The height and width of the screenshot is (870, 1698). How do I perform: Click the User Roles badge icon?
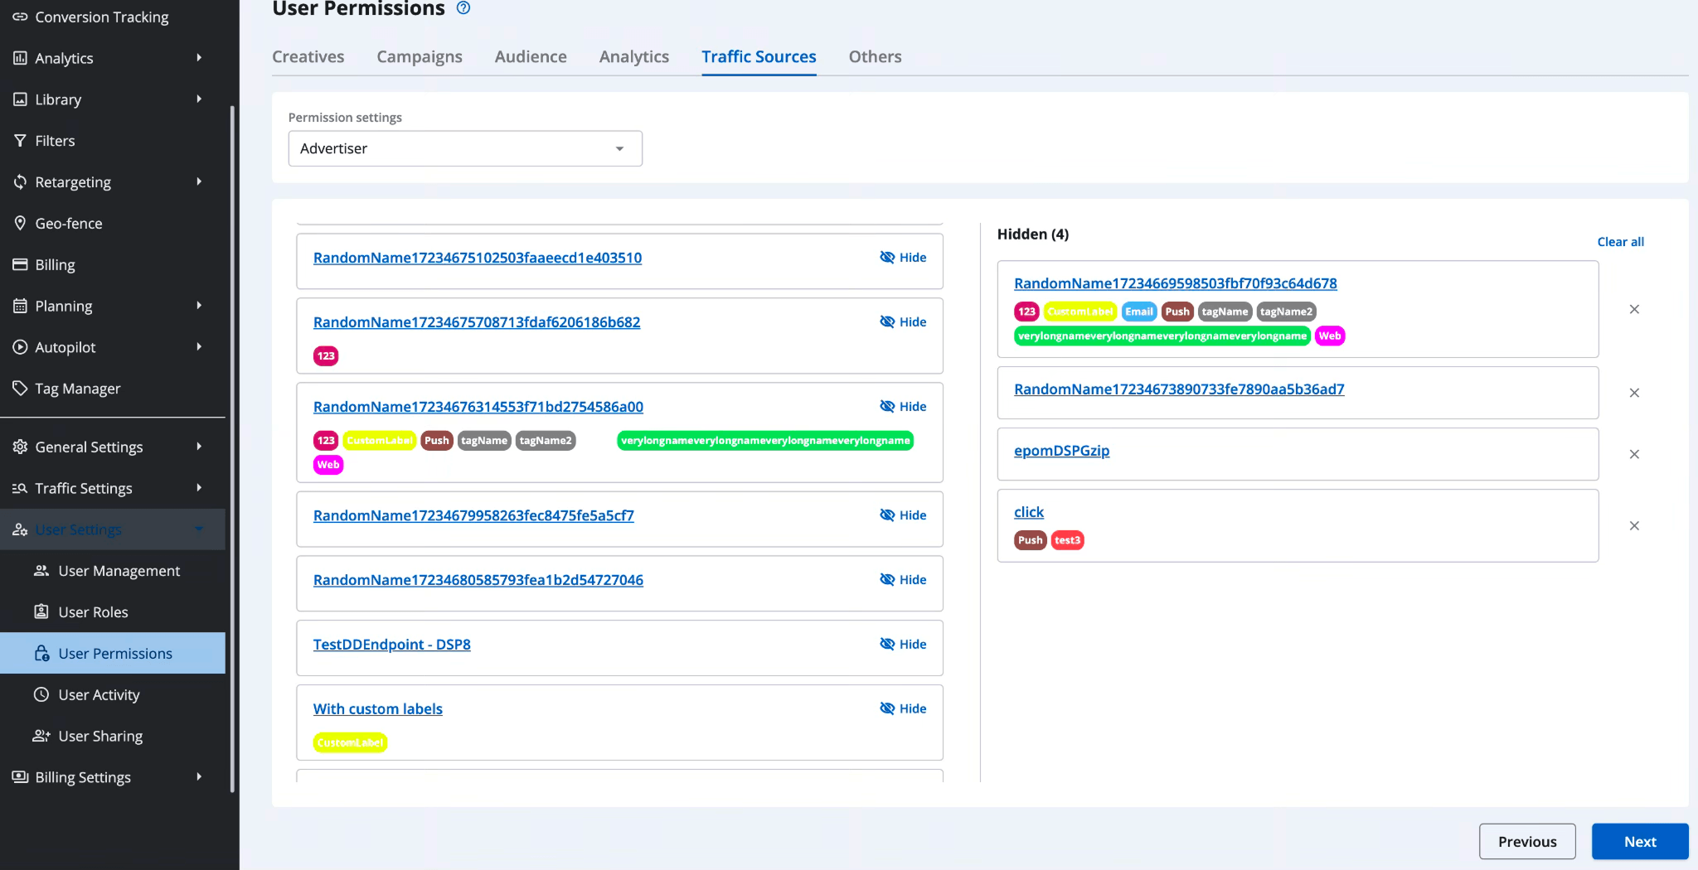pos(41,611)
